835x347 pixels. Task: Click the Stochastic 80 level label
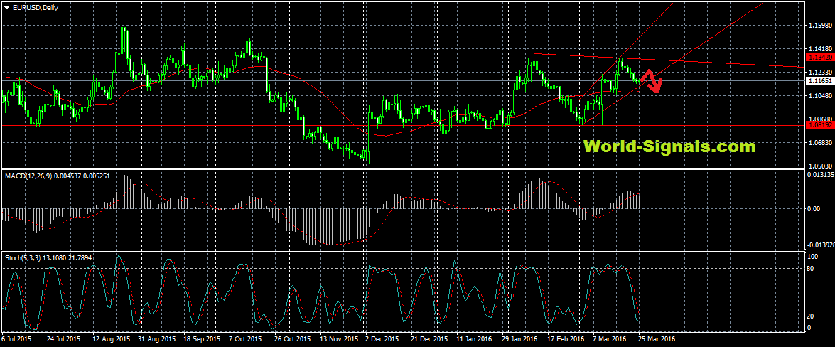coord(812,269)
